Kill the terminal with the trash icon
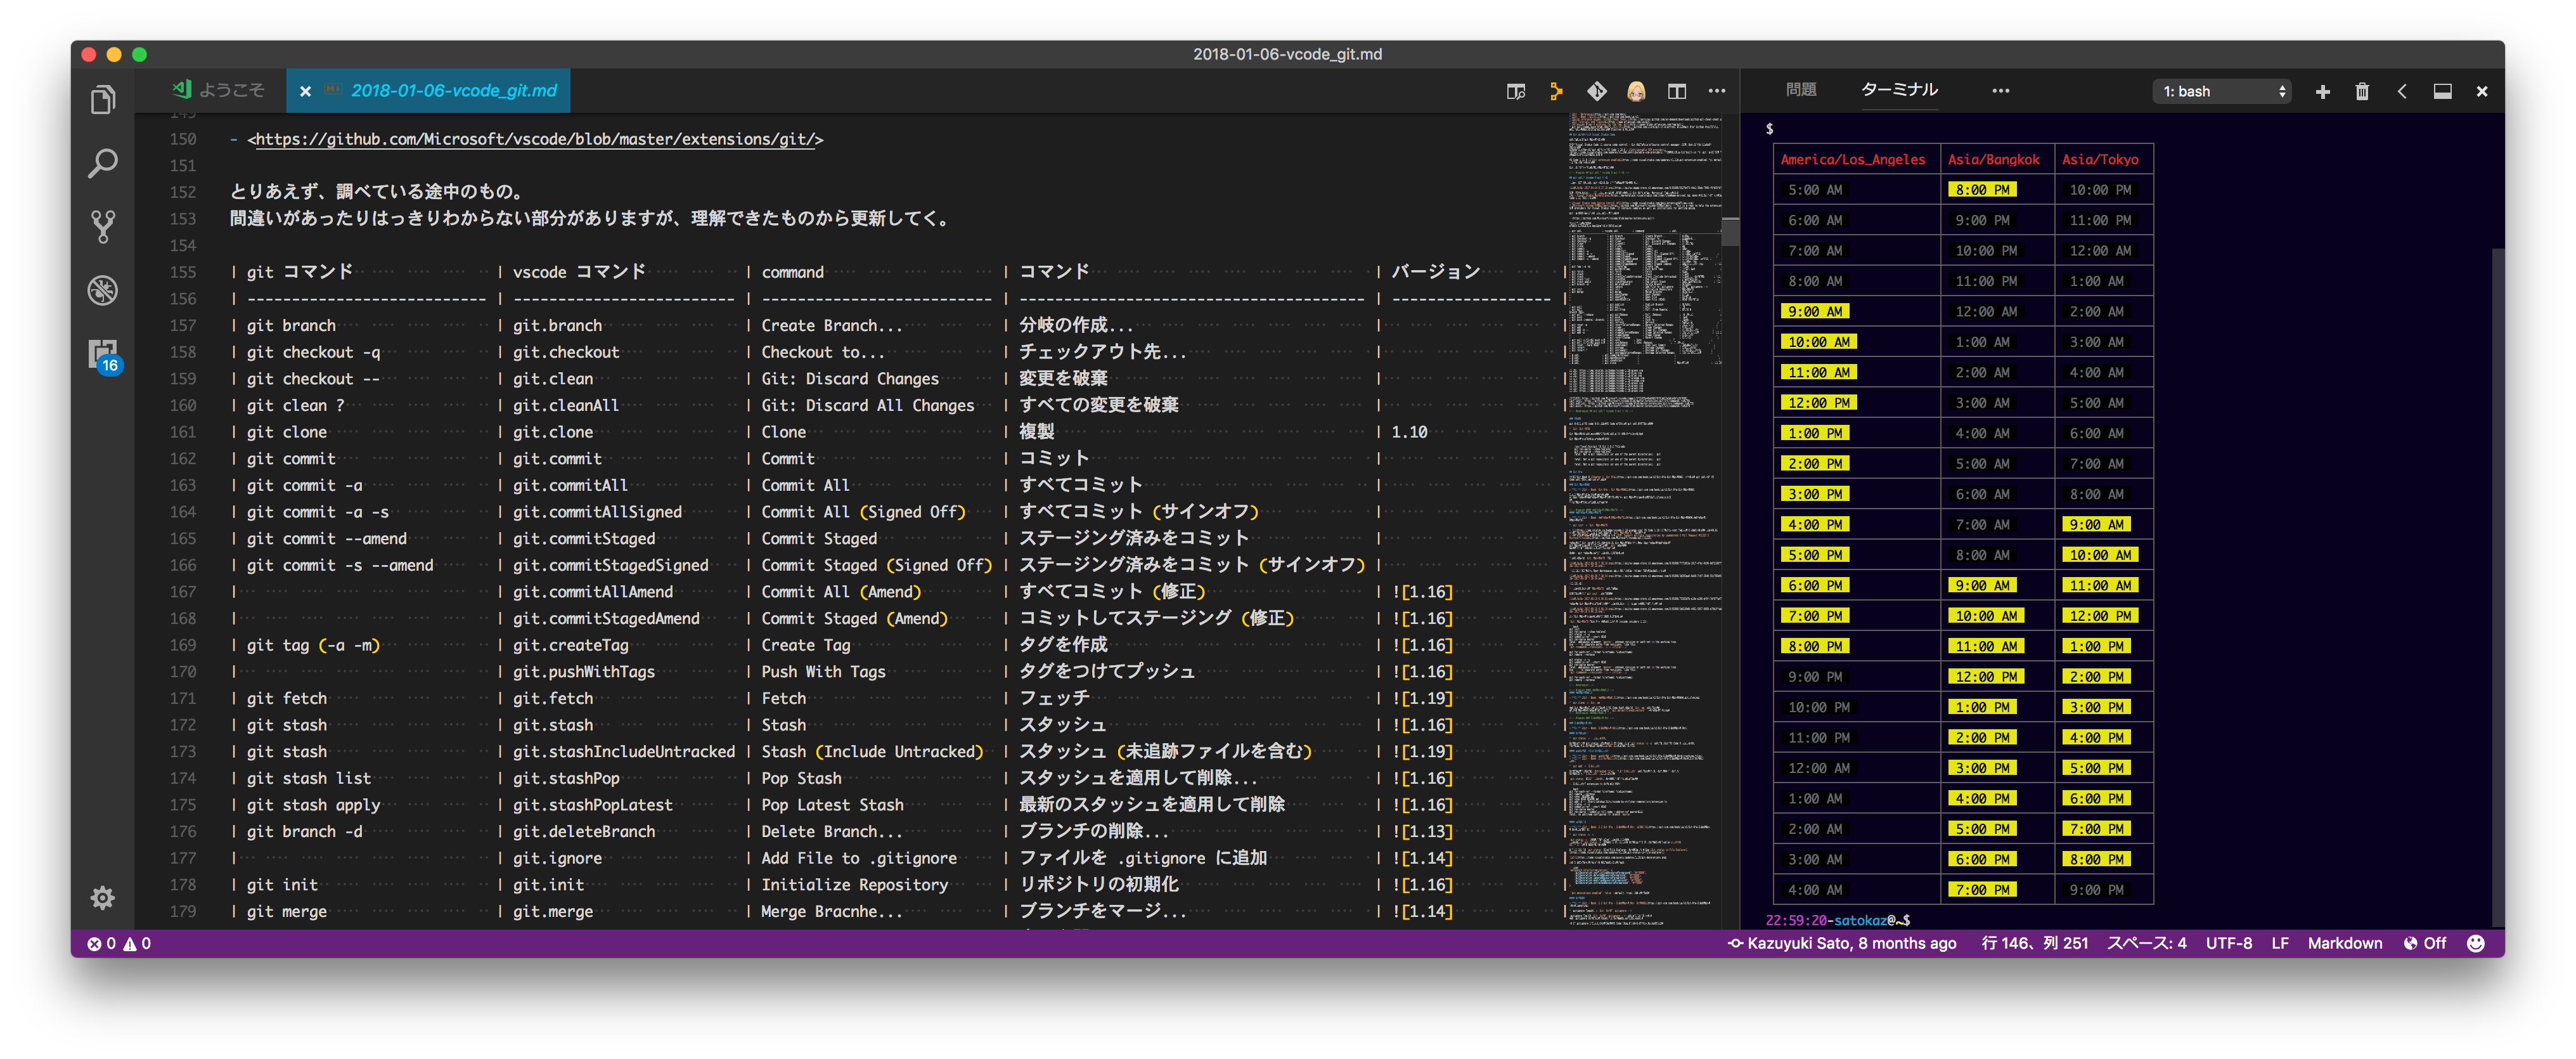Image resolution: width=2576 pixels, height=1059 pixels. coord(2362,91)
